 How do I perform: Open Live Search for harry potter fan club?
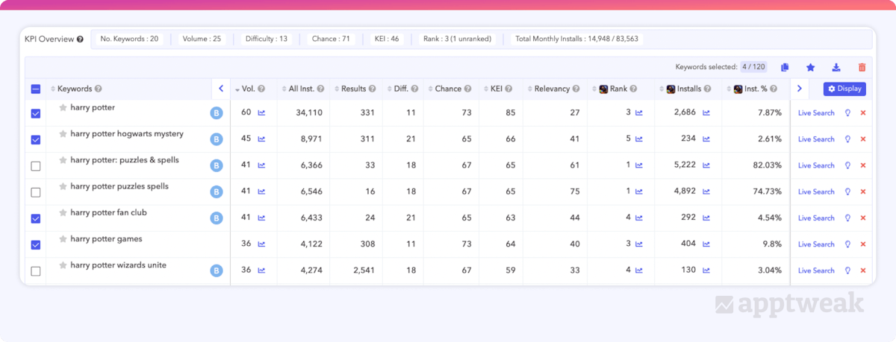(816, 218)
